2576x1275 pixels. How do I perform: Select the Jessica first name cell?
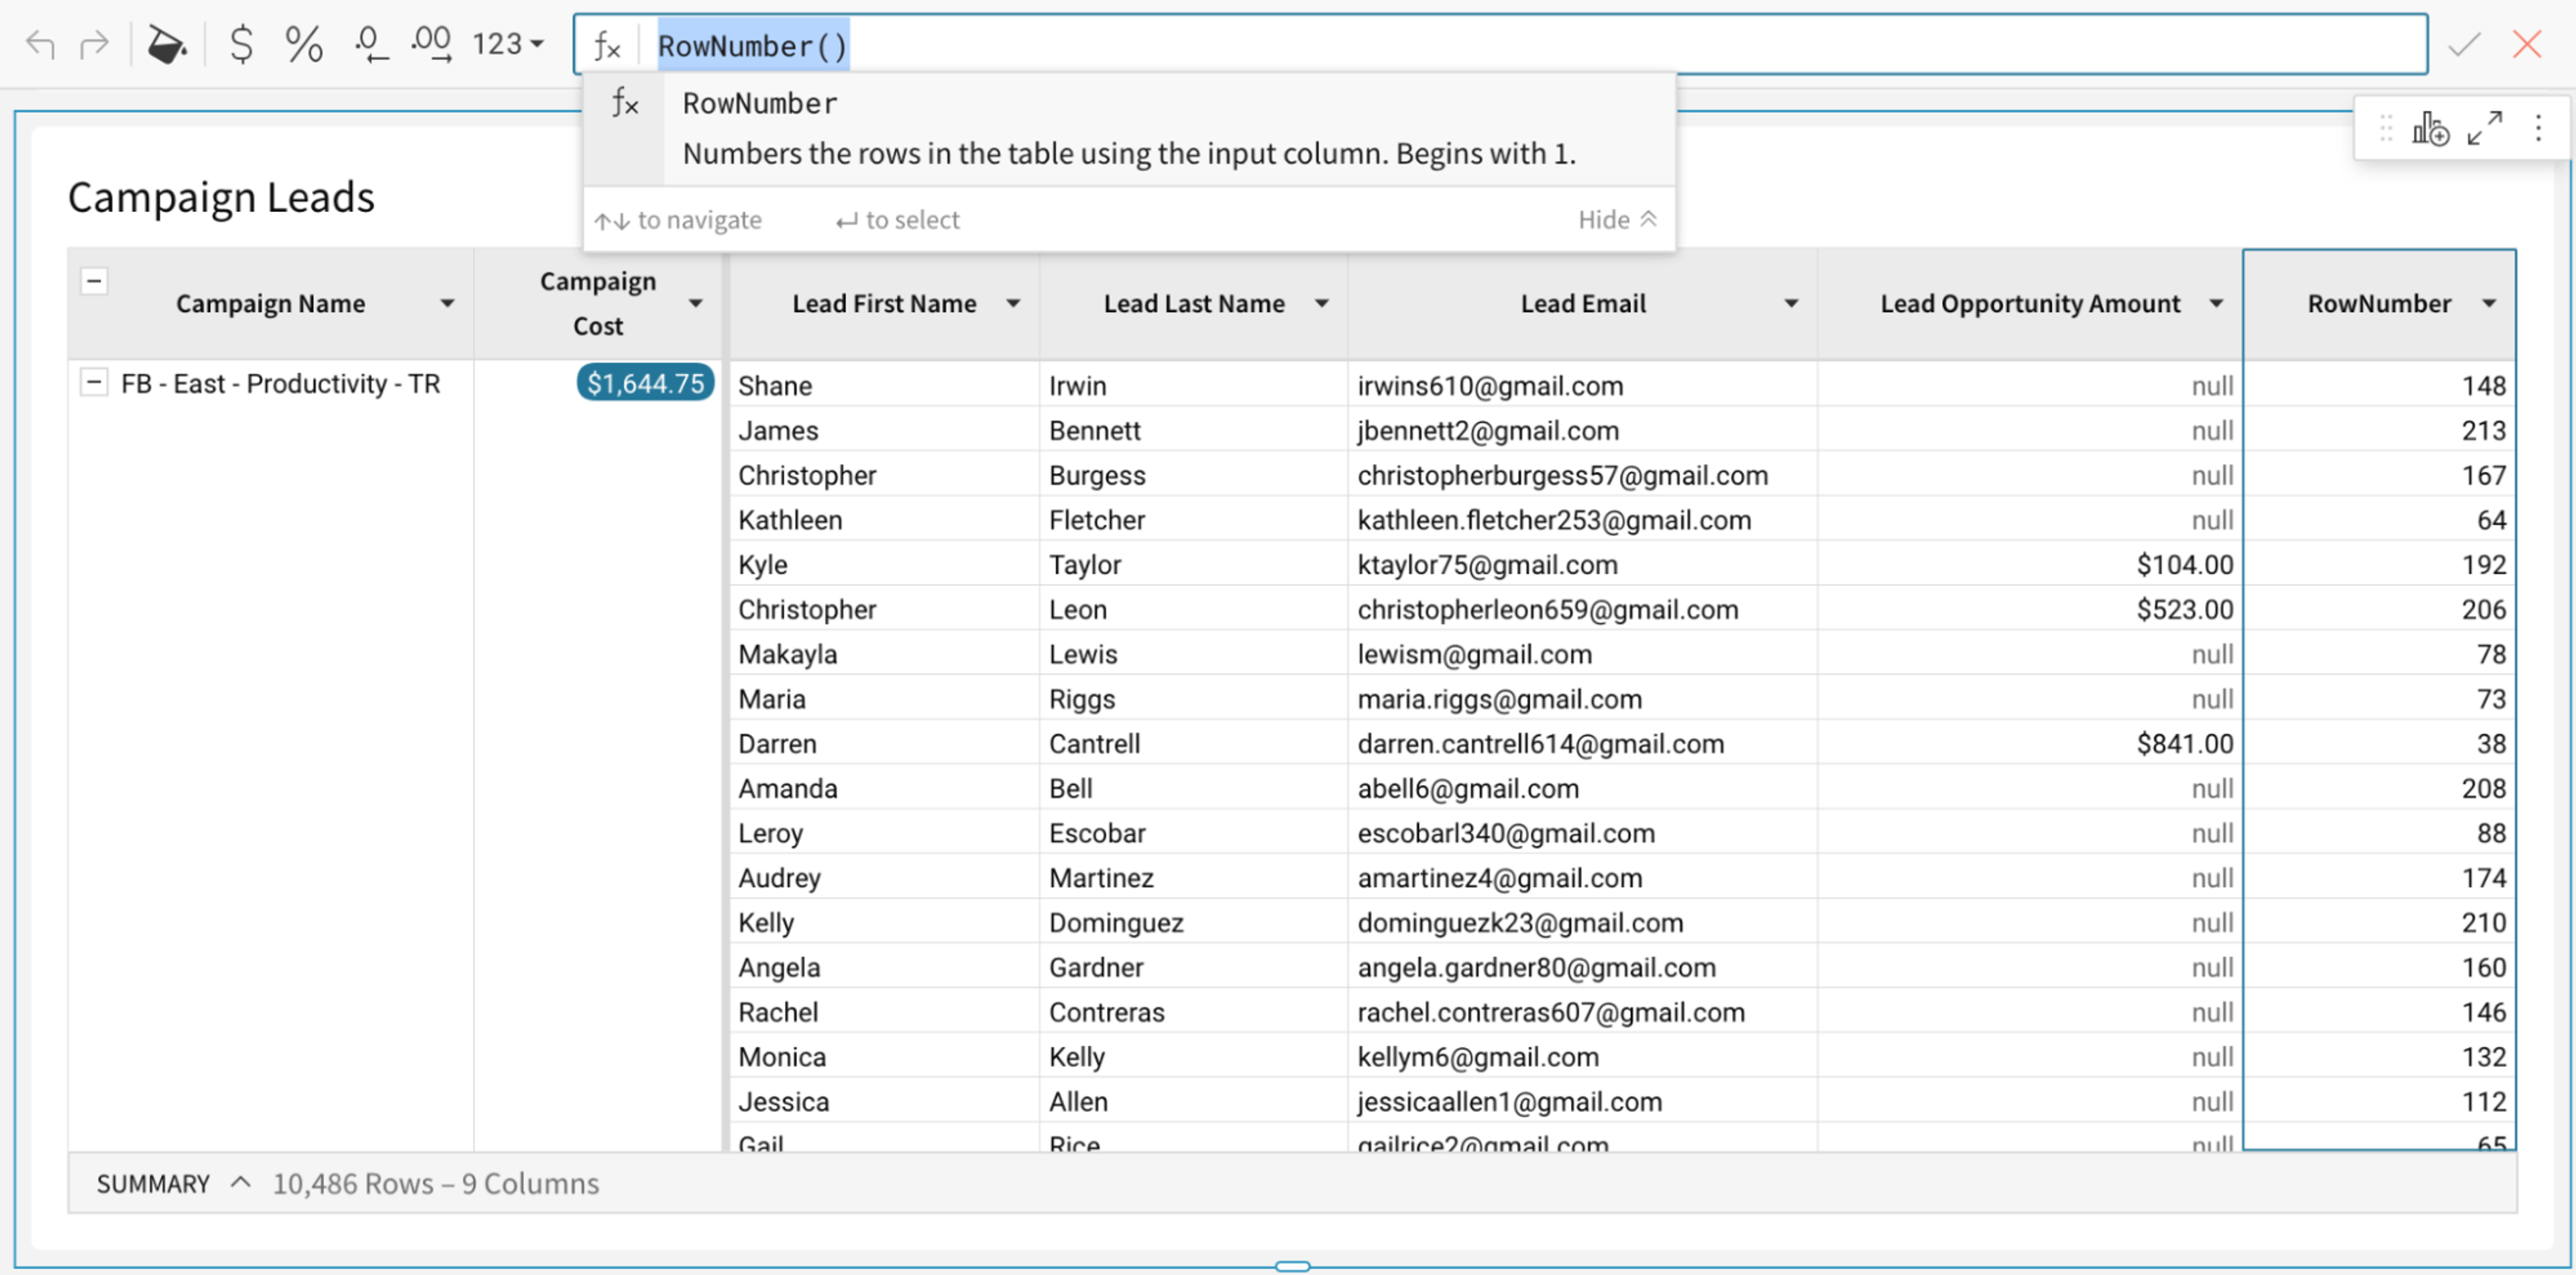point(884,1101)
